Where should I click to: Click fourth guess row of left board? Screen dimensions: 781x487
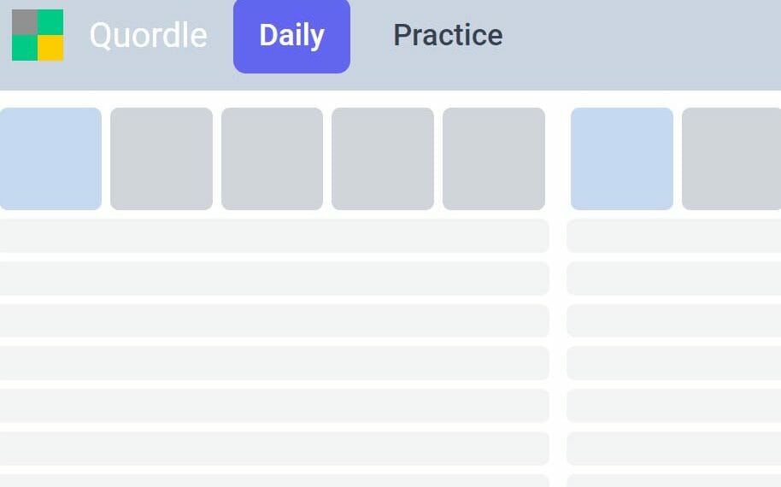pyautogui.click(x=274, y=320)
